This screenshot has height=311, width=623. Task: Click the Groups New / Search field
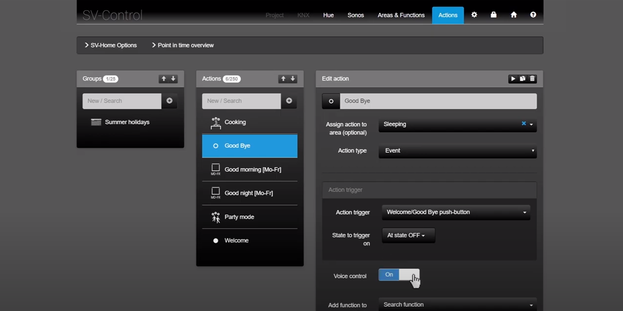click(122, 101)
